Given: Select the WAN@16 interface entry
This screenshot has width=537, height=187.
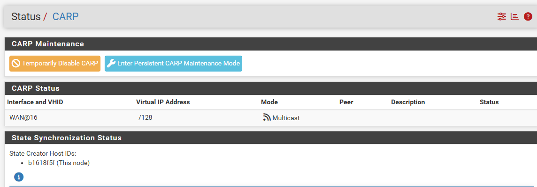Looking at the screenshot, I should point(23,118).
